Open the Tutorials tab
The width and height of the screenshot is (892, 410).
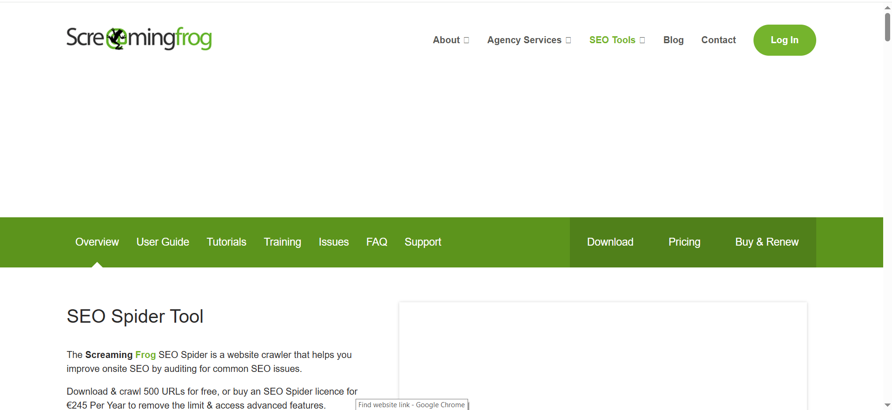click(226, 242)
